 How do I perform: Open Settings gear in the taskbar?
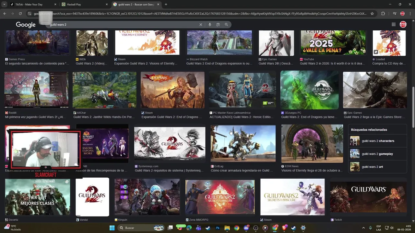[x=303, y=228]
